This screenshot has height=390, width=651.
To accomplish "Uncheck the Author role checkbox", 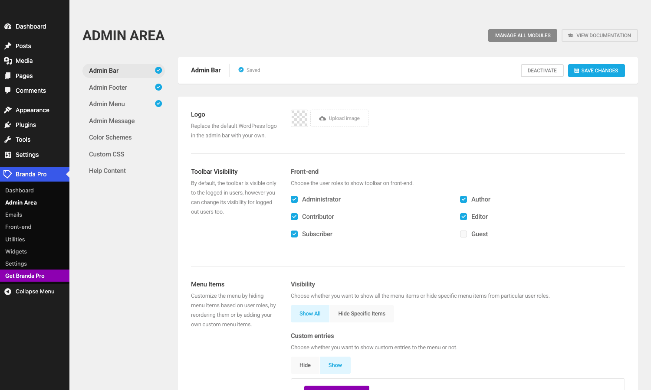I will click(464, 199).
